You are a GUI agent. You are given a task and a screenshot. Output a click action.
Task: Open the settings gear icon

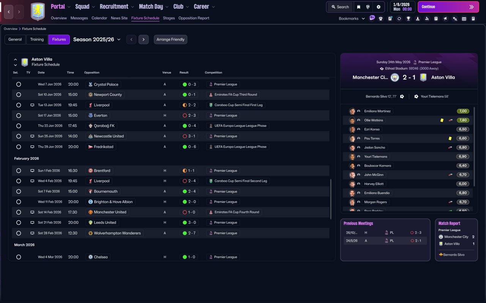coord(379,7)
